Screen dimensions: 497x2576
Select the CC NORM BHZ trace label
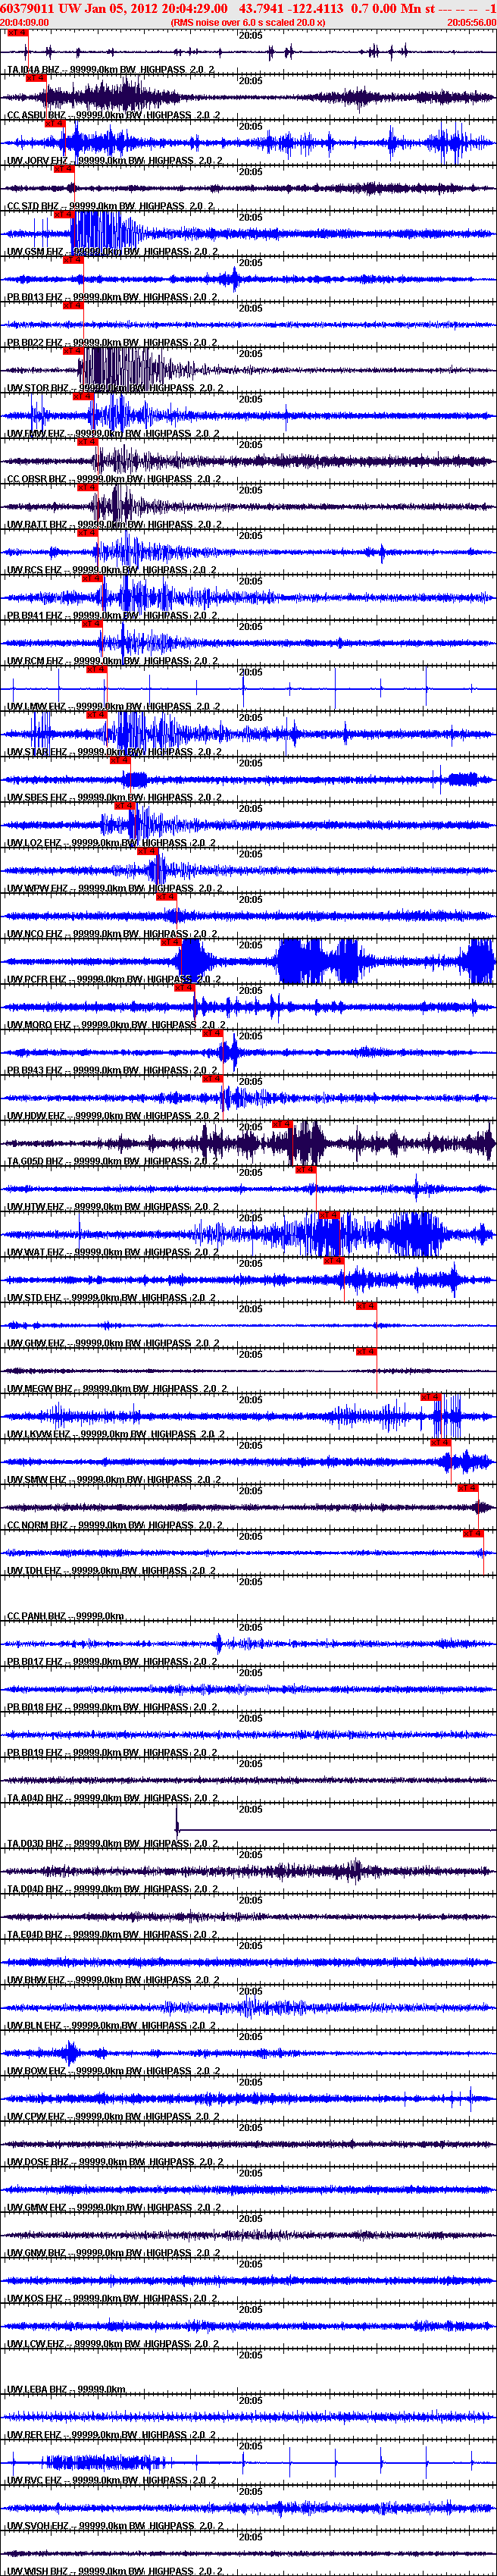coord(114,1526)
